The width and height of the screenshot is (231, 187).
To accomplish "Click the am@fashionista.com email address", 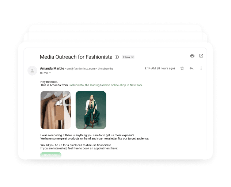I will (81, 69).
